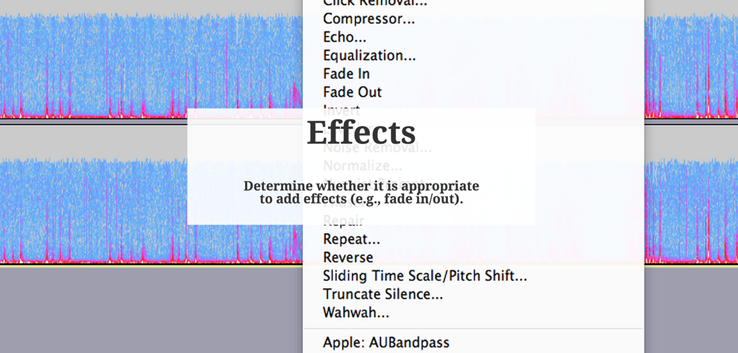This screenshot has width=738, height=353.
Task: Select the Invert menu entry
Action: (x=341, y=110)
